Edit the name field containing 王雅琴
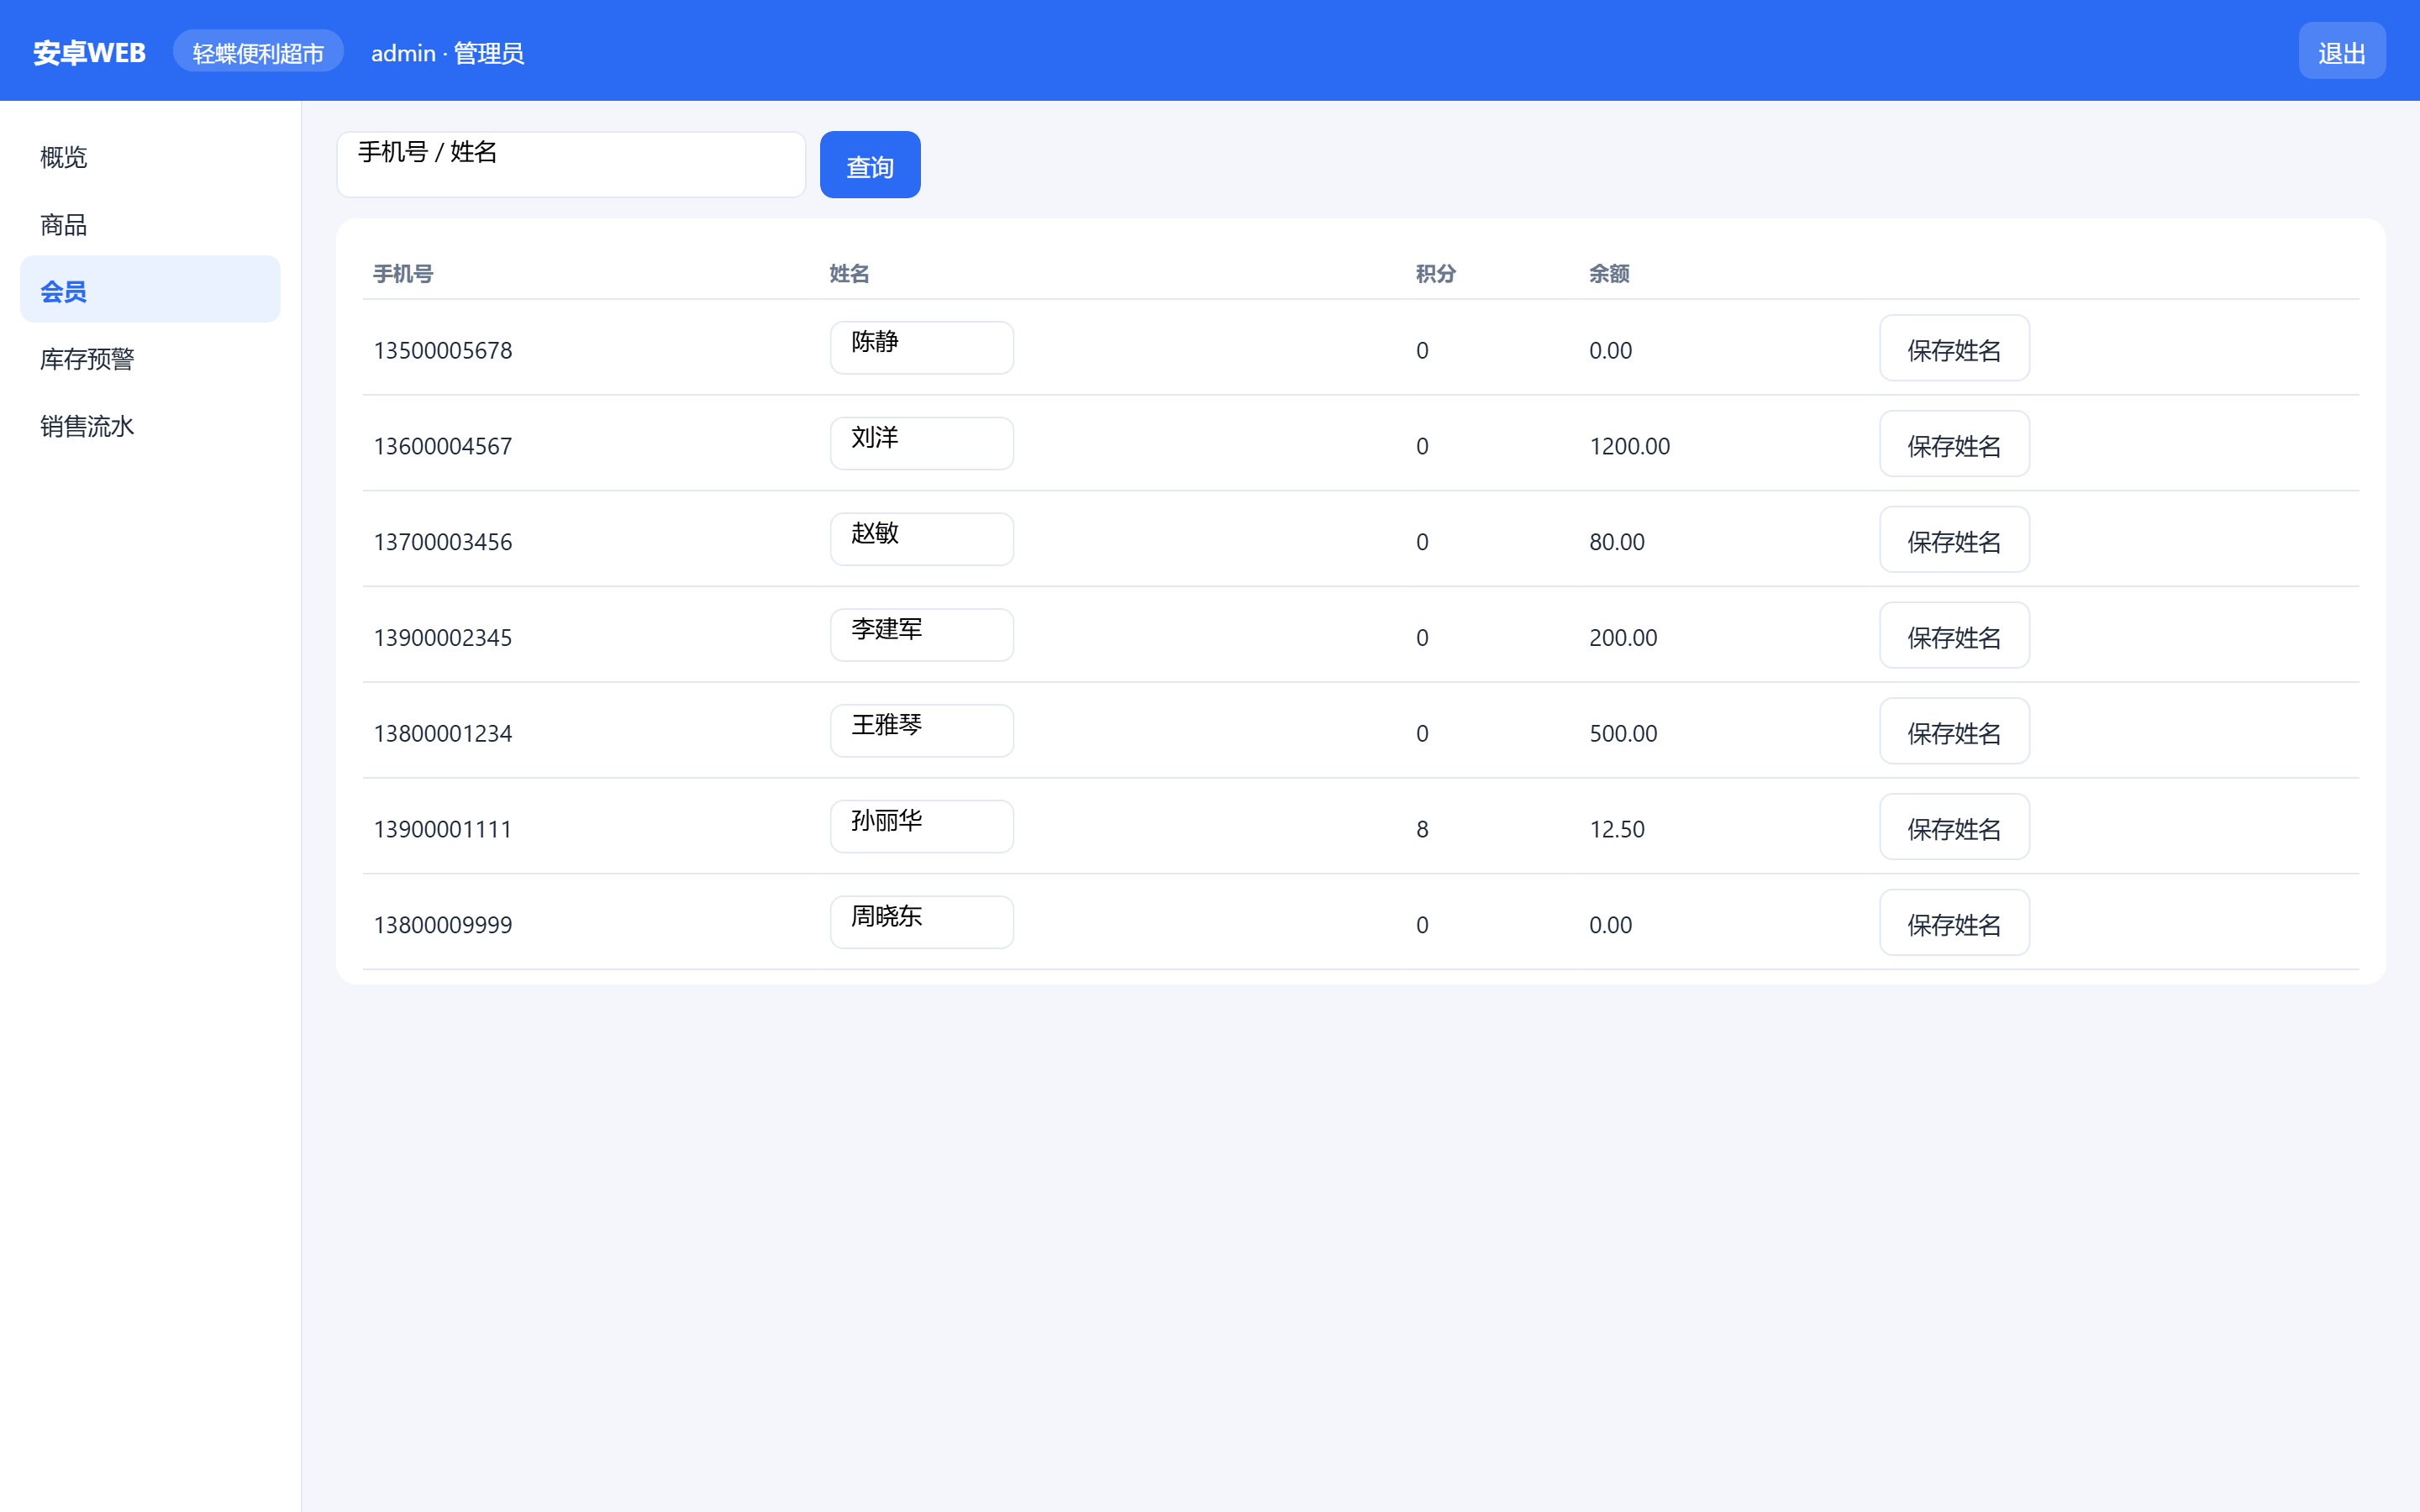The width and height of the screenshot is (2420, 1512). [x=922, y=731]
